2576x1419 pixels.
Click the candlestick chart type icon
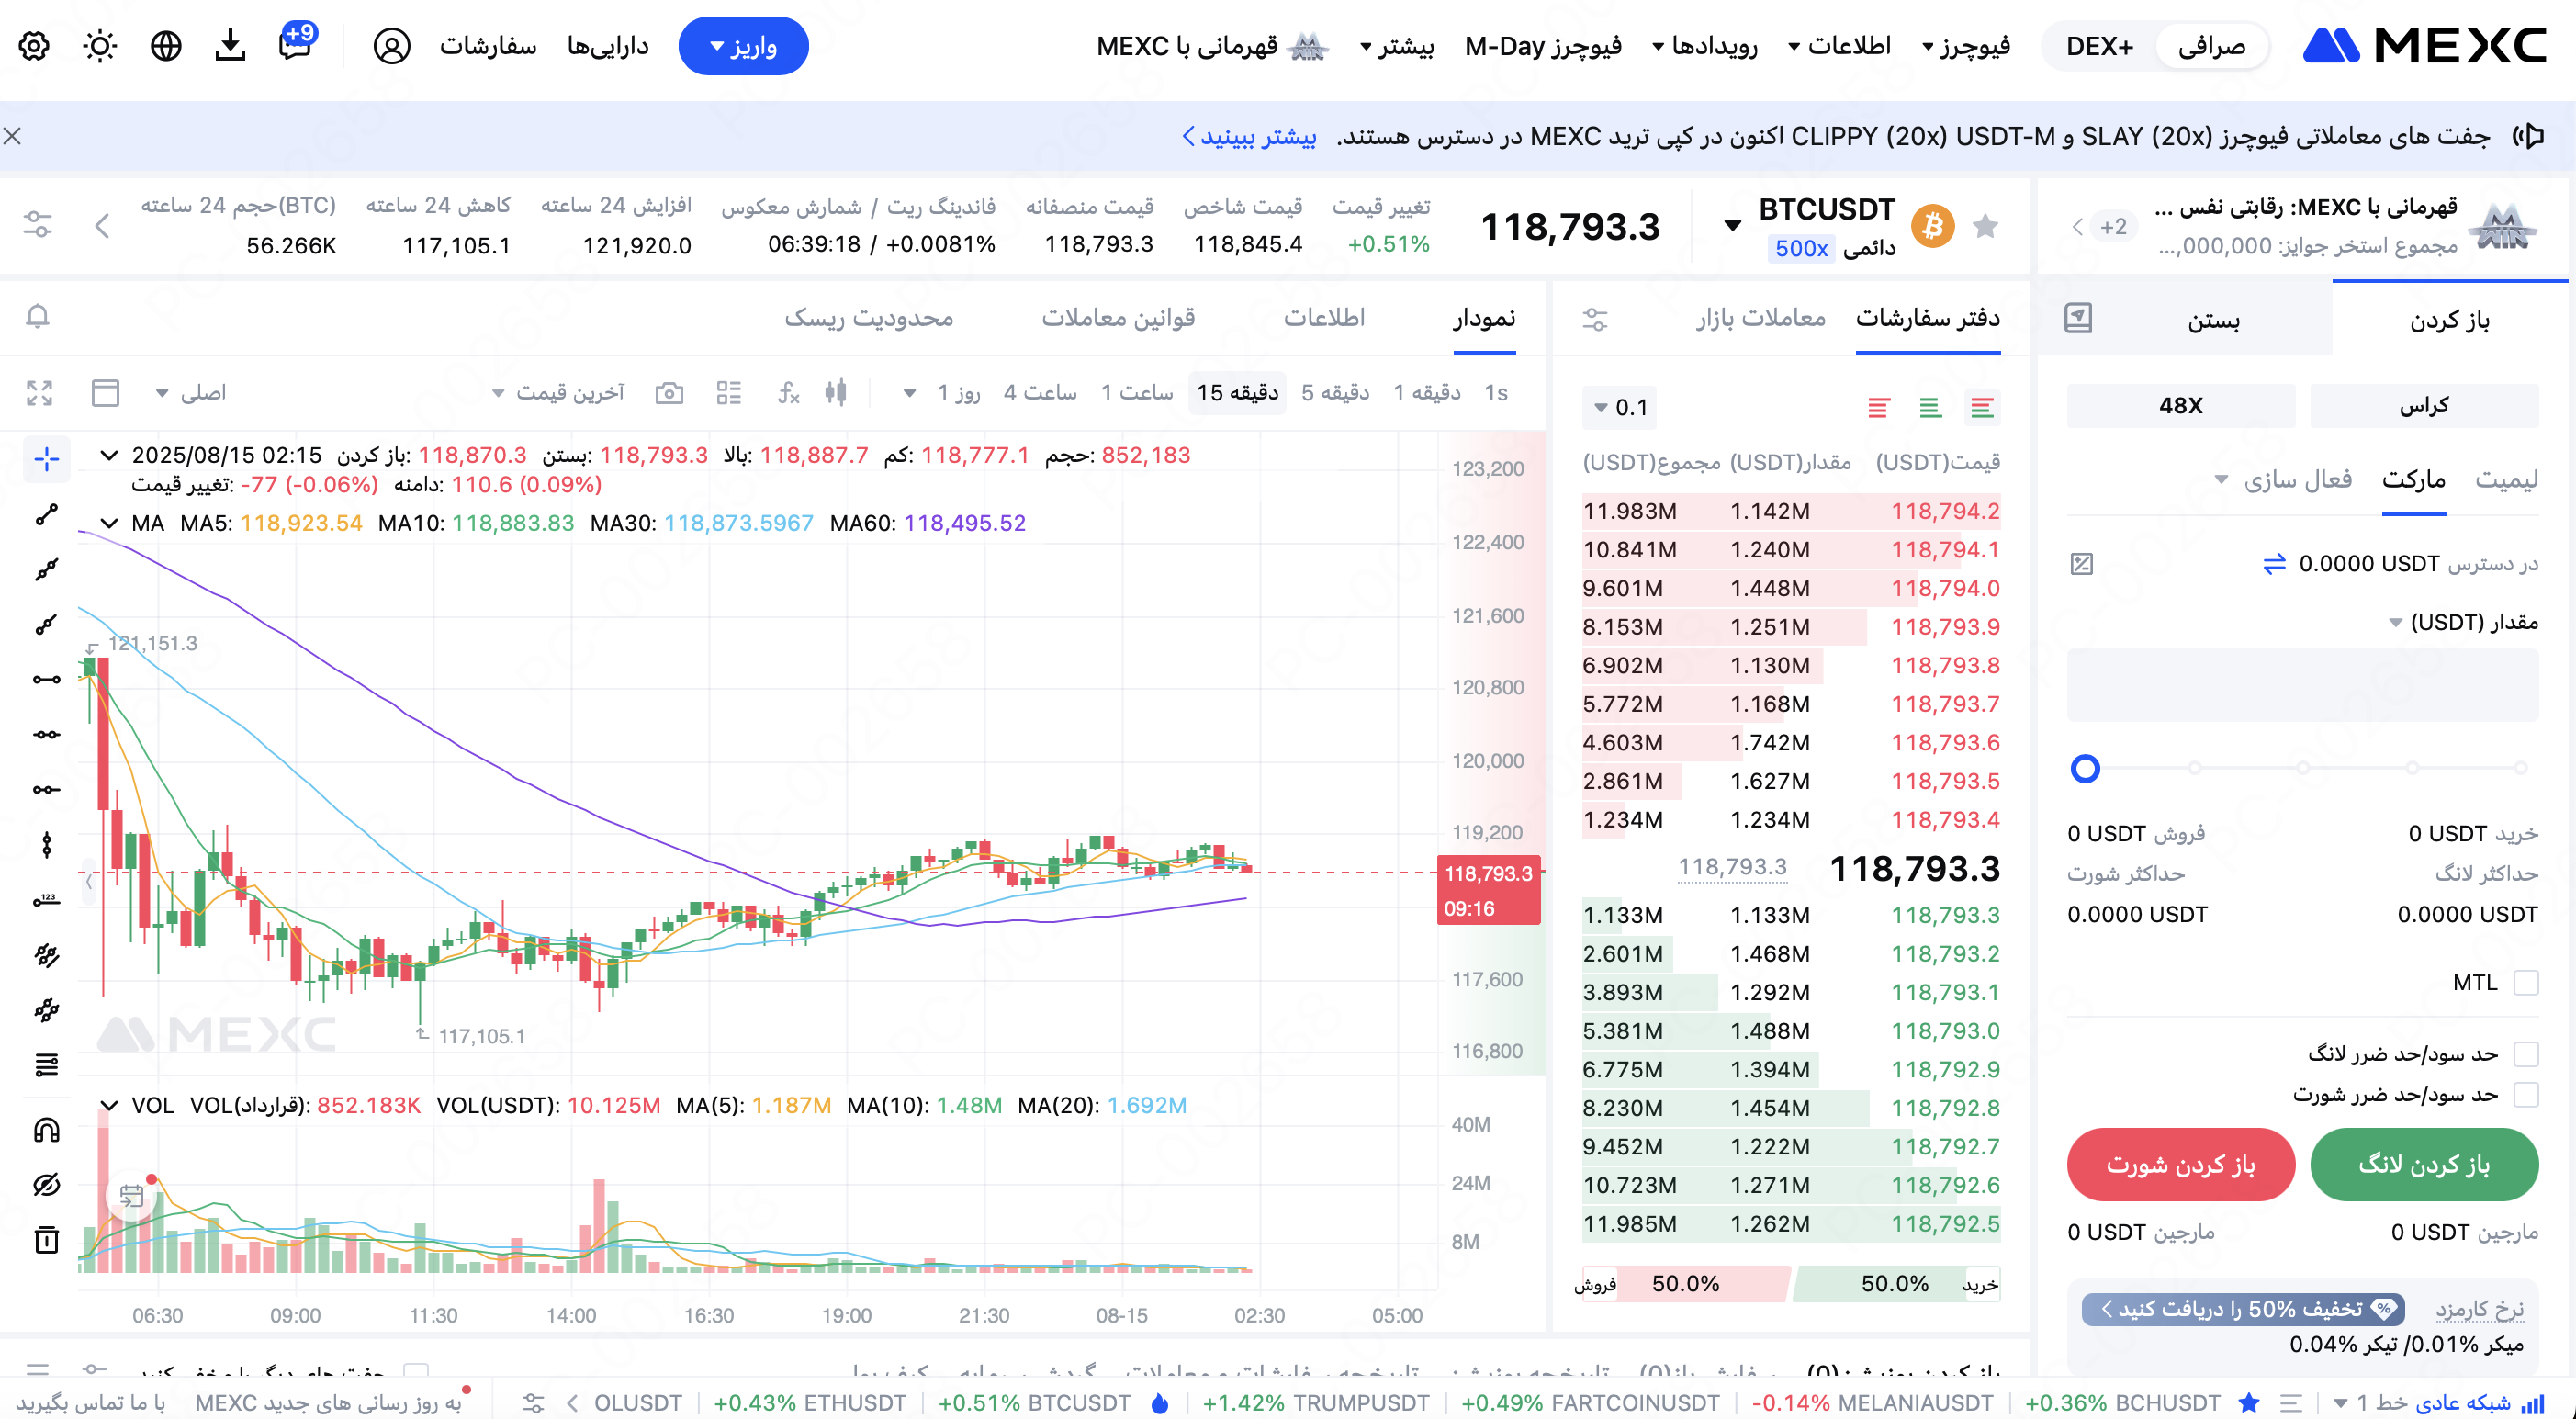pyautogui.click(x=836, y=393)
